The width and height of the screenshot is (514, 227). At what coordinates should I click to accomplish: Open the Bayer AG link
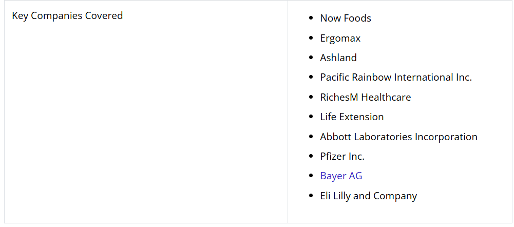pos(341,176)
